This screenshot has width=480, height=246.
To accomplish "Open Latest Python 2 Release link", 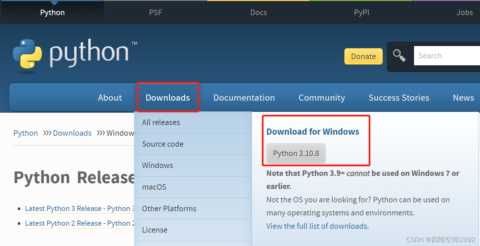I will click(x=80, y=223).
